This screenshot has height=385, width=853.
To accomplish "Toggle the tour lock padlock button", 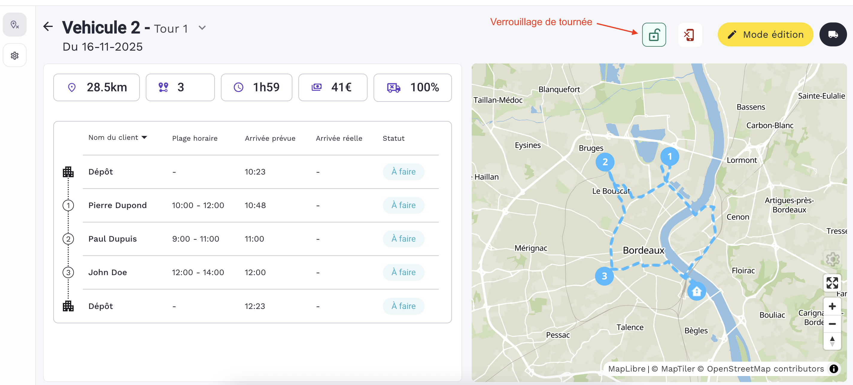I will [654, 35].
